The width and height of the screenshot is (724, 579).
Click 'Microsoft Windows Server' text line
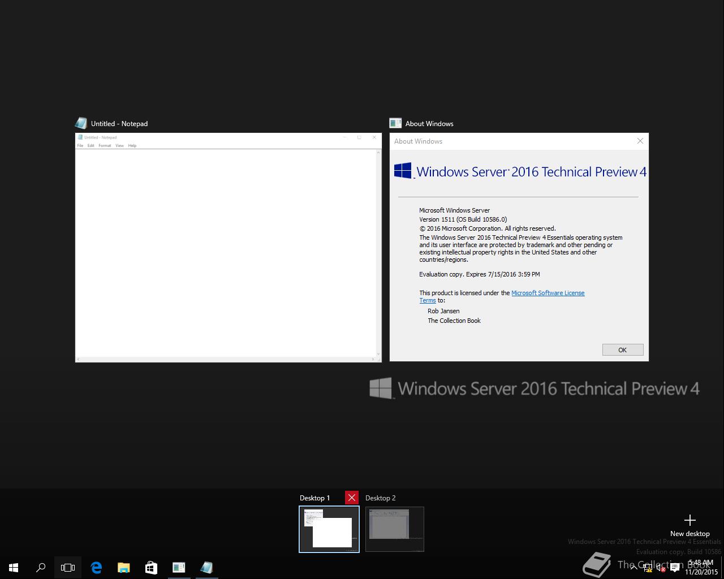pyautogui.click(x=455, y=210)
